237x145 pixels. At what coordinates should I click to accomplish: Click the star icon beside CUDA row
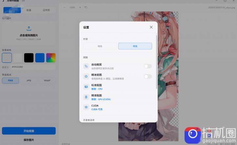point(86,107)
